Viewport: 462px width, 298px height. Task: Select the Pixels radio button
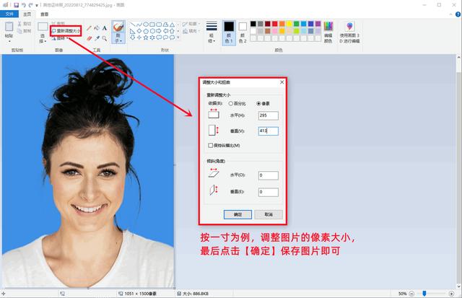pyautogui.click(x=258, y=103)
